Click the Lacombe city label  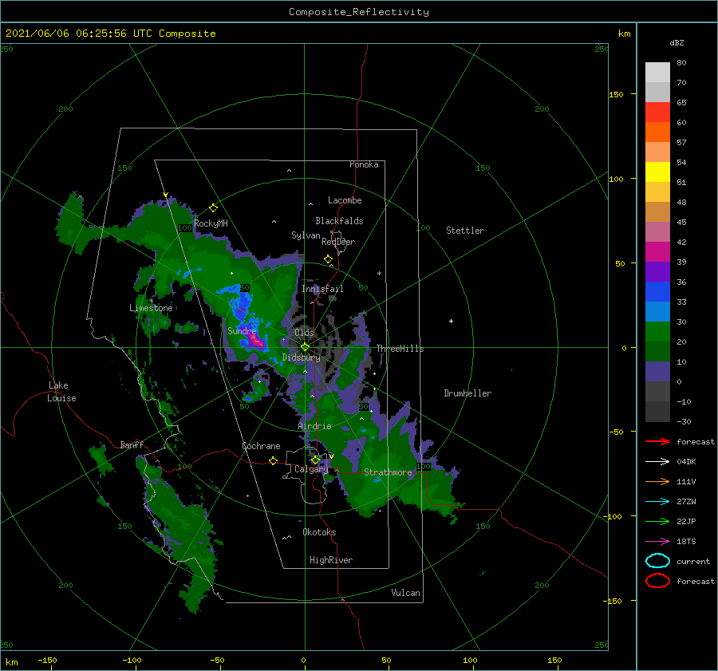(345, 200)
